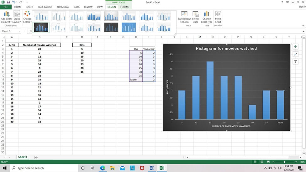Open the Change Colors palette
This screenshot has width=306, height=172.
(x=27, y=17)
